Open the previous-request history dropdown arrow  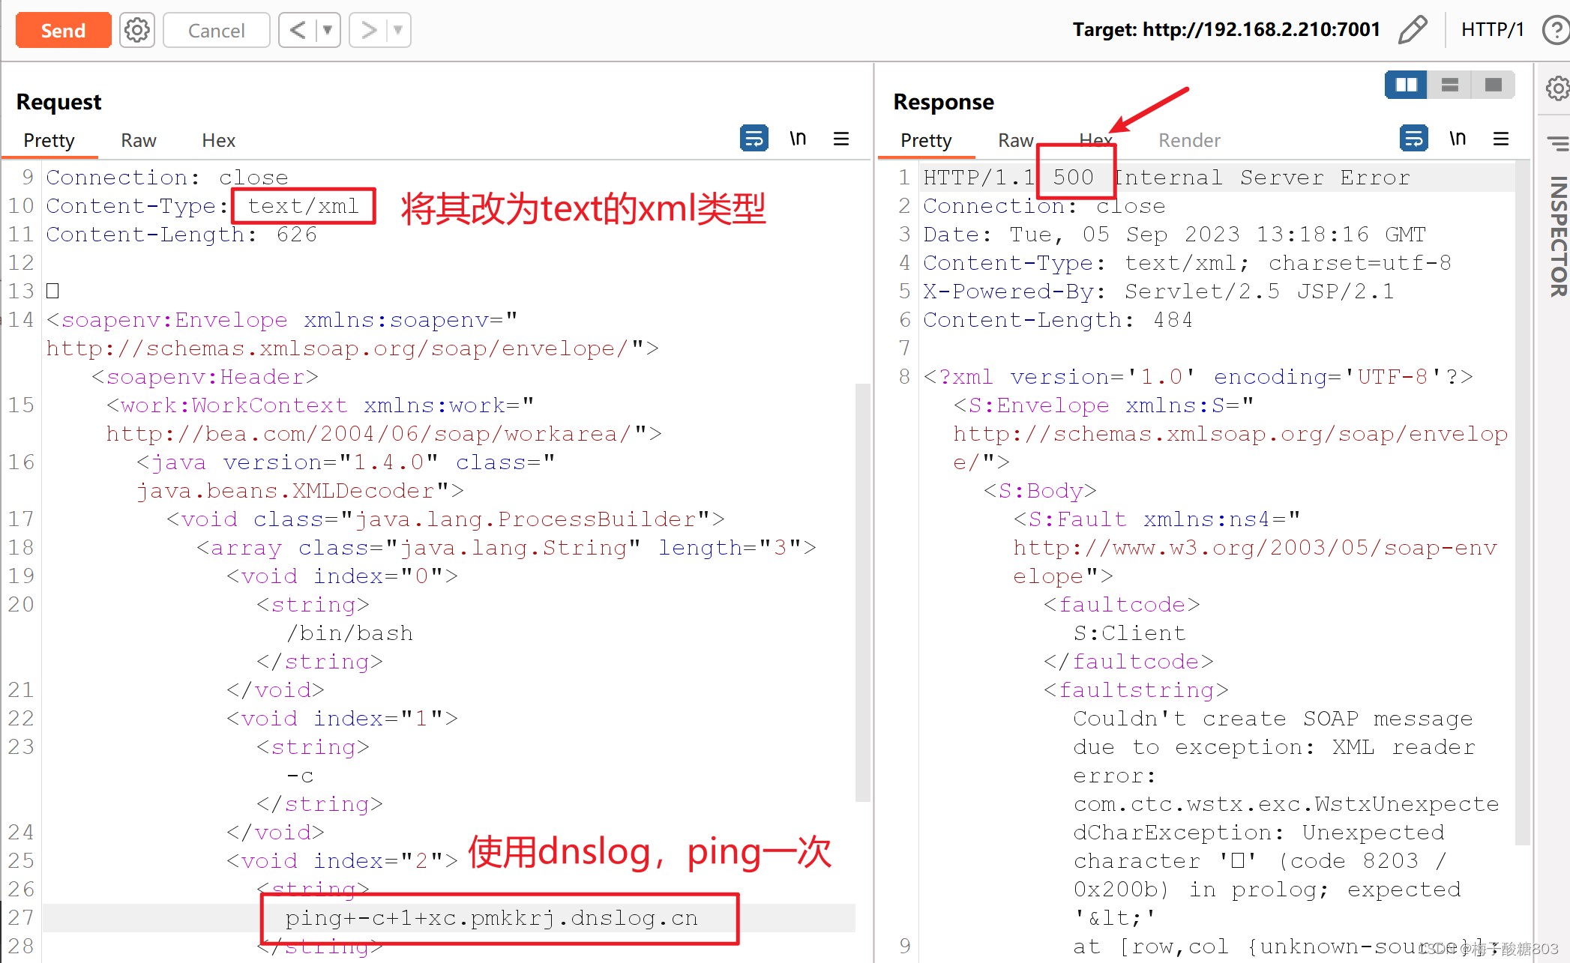(x=328, y=30)
